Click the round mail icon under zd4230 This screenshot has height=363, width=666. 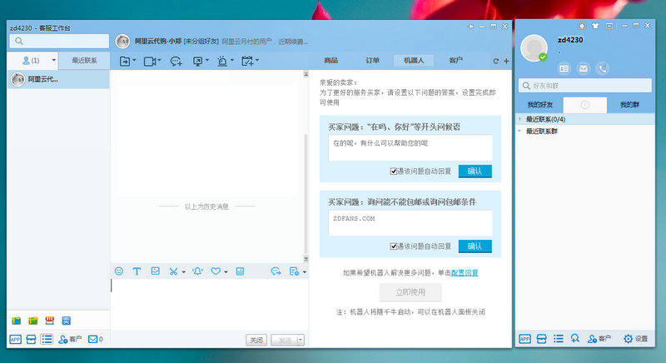tap(584, 68)
